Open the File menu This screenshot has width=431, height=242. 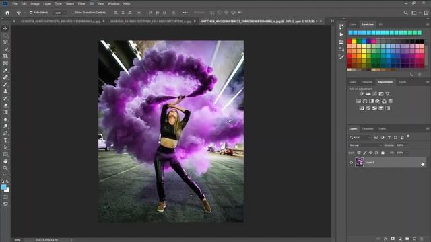(x=15, y=4)
